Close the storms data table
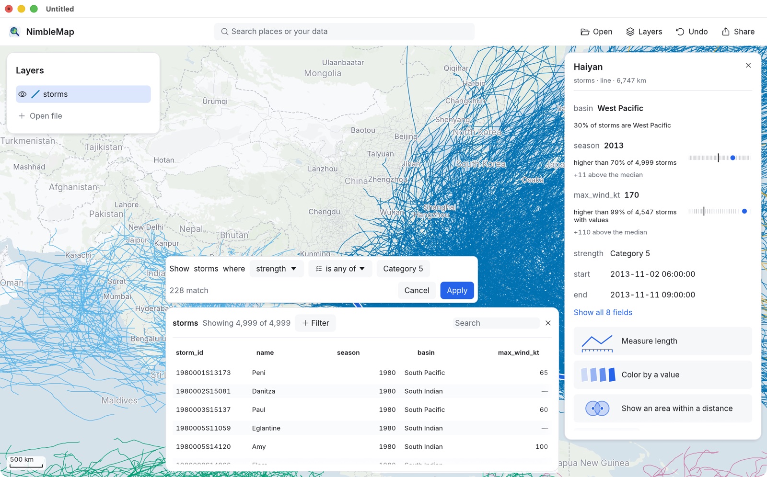 (548, 323)
